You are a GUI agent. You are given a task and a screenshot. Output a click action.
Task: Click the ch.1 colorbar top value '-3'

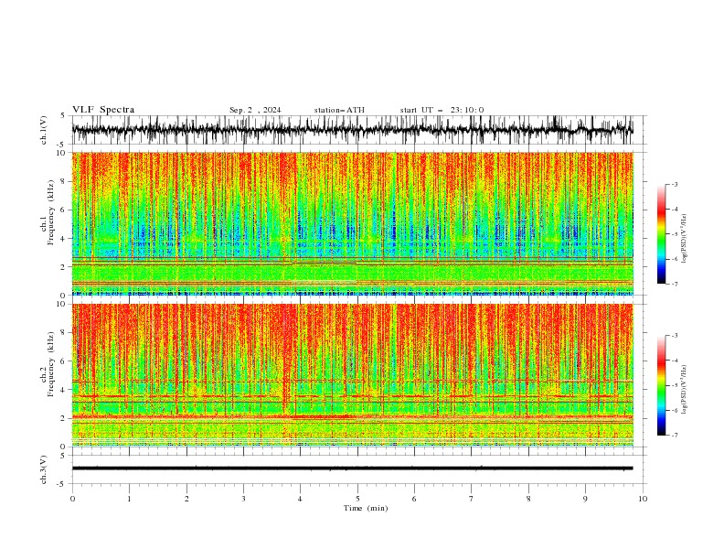coord(674,184)
